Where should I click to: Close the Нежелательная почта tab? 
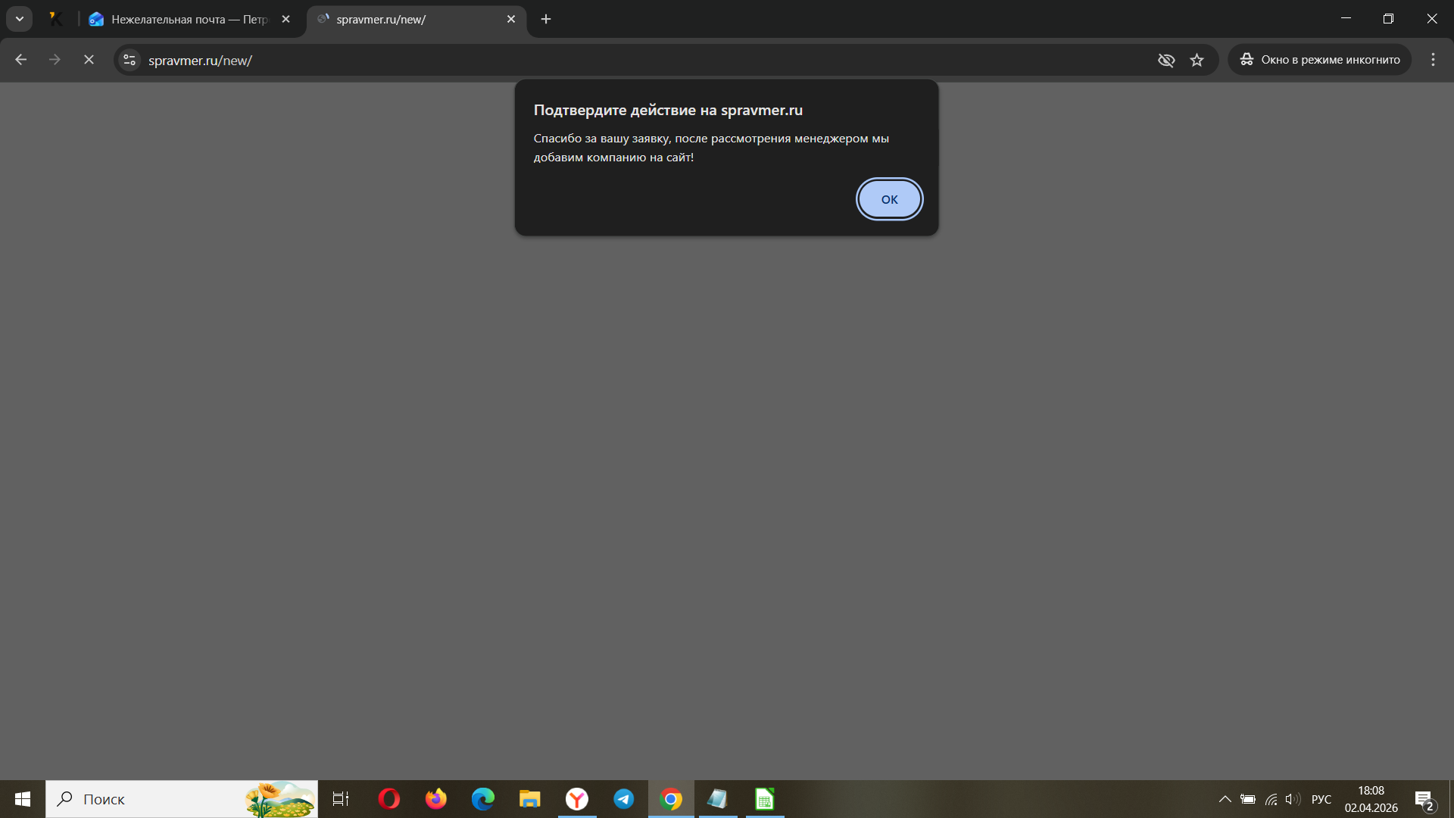(x=285, y=19)
